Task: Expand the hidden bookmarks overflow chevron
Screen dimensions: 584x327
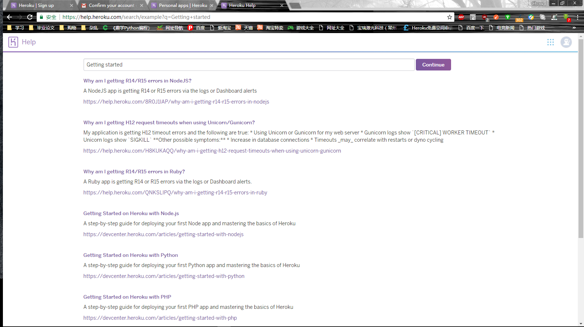Action: click(x=574, y=27)
